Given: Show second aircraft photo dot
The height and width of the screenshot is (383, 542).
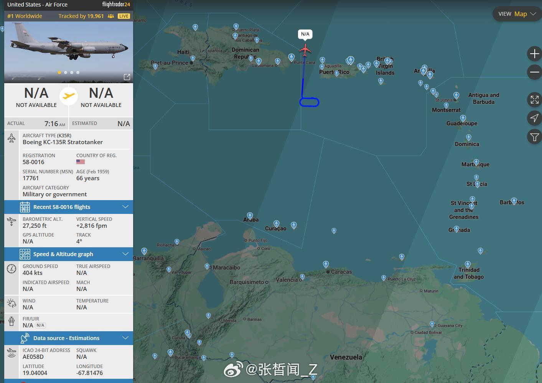Looking at the screenshot, I should 66,72.
